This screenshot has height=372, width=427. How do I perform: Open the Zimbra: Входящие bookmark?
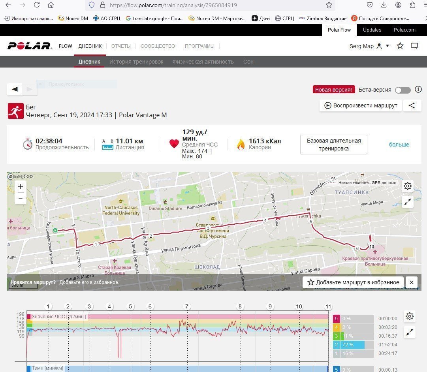(323, 18)
